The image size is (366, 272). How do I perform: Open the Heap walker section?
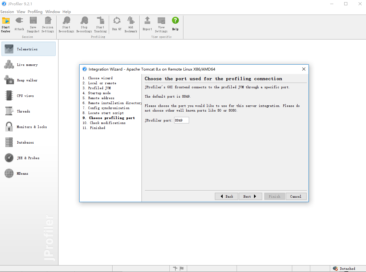click(29, 80)
